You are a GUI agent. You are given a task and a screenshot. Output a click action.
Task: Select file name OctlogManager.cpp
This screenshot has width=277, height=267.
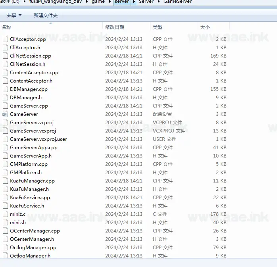33,248
